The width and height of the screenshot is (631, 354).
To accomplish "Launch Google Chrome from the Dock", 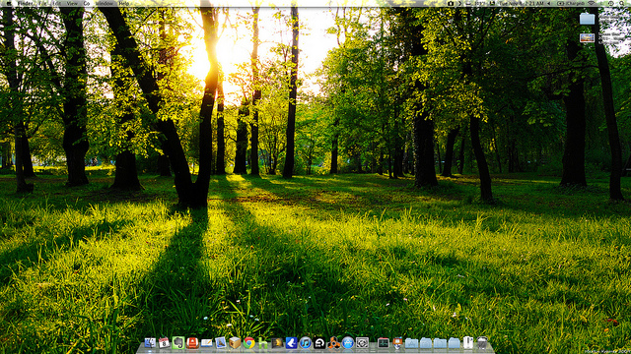I will point(248,343).
